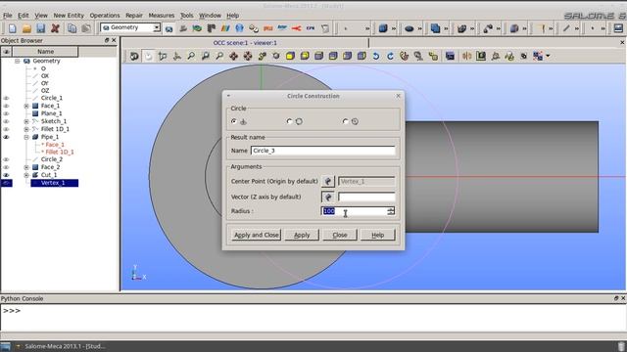
Task: Click the zoom magnifier icon in viewer toolbar
Action: (219, 57)
